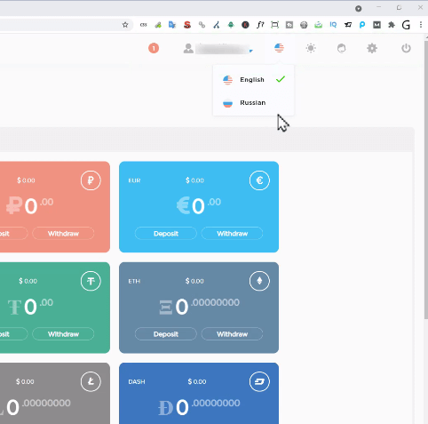
Task: Open the CSS extension in browser toolbar
Action: 144,25
